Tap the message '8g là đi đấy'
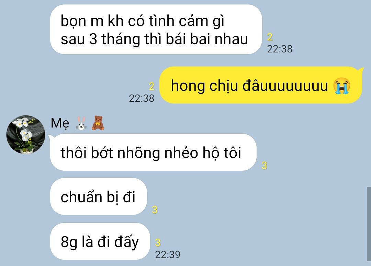This screenshot has height=266, width=371. click(x=100, y=241)
